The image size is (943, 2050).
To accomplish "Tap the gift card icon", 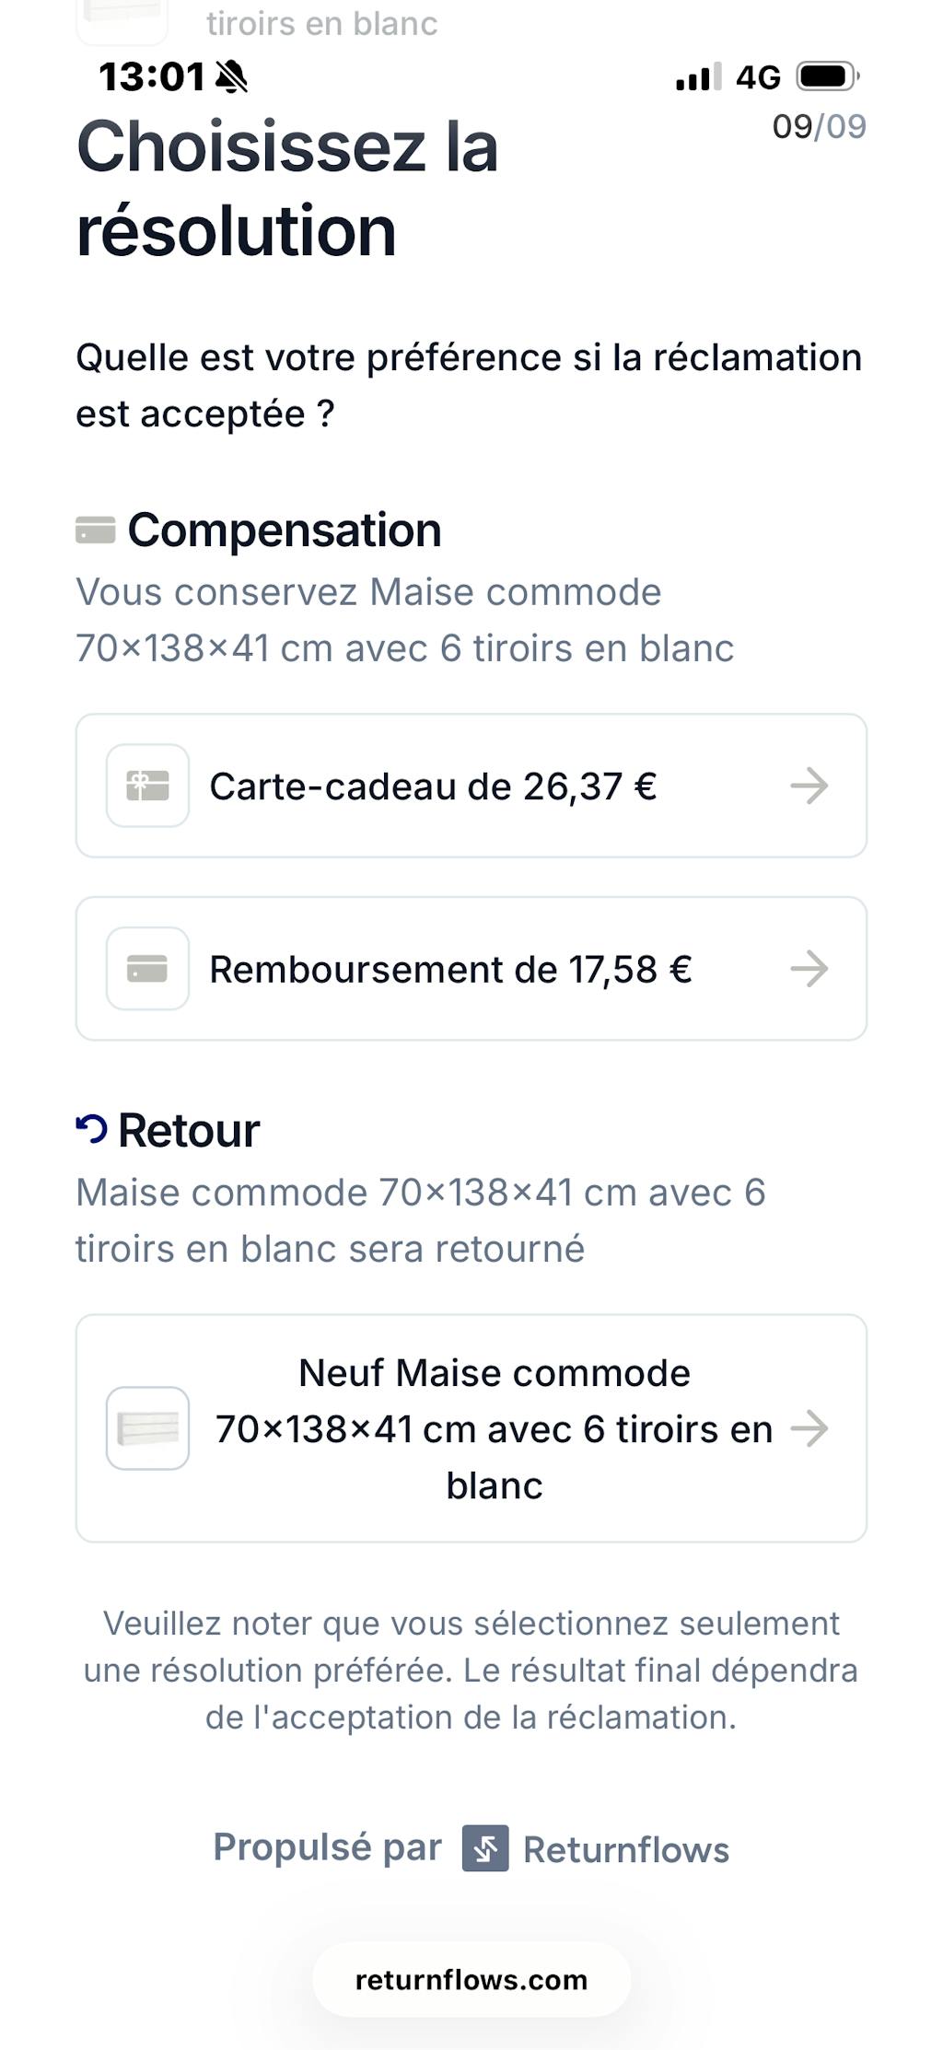I will point(147,786).
